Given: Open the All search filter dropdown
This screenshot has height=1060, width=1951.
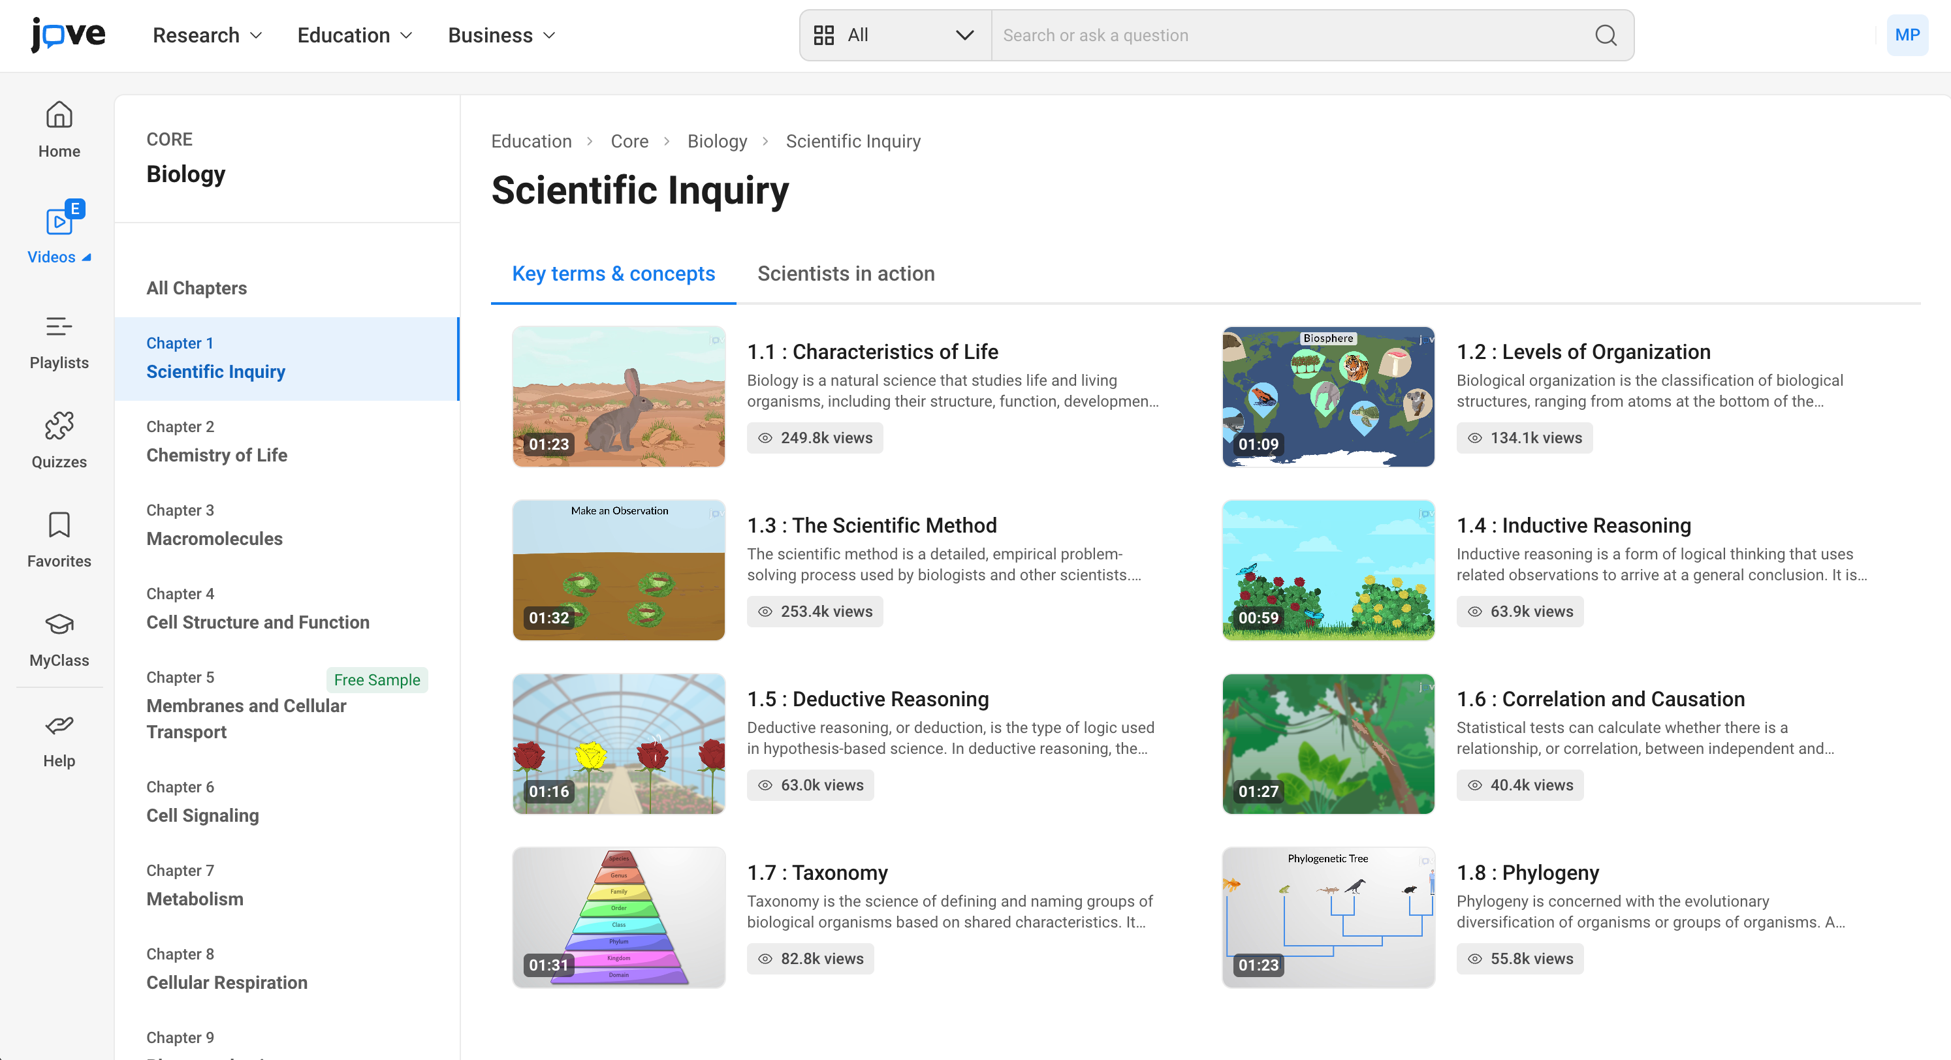Looking at the screenshot, I should [895, 35].
